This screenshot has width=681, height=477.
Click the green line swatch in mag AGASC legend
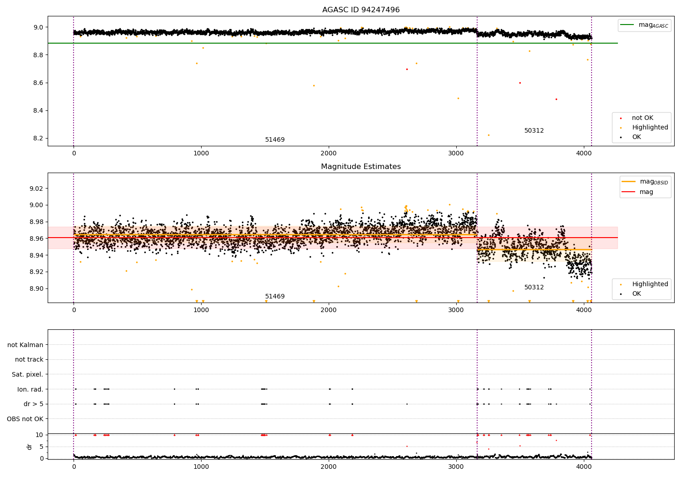pos(627,25)
